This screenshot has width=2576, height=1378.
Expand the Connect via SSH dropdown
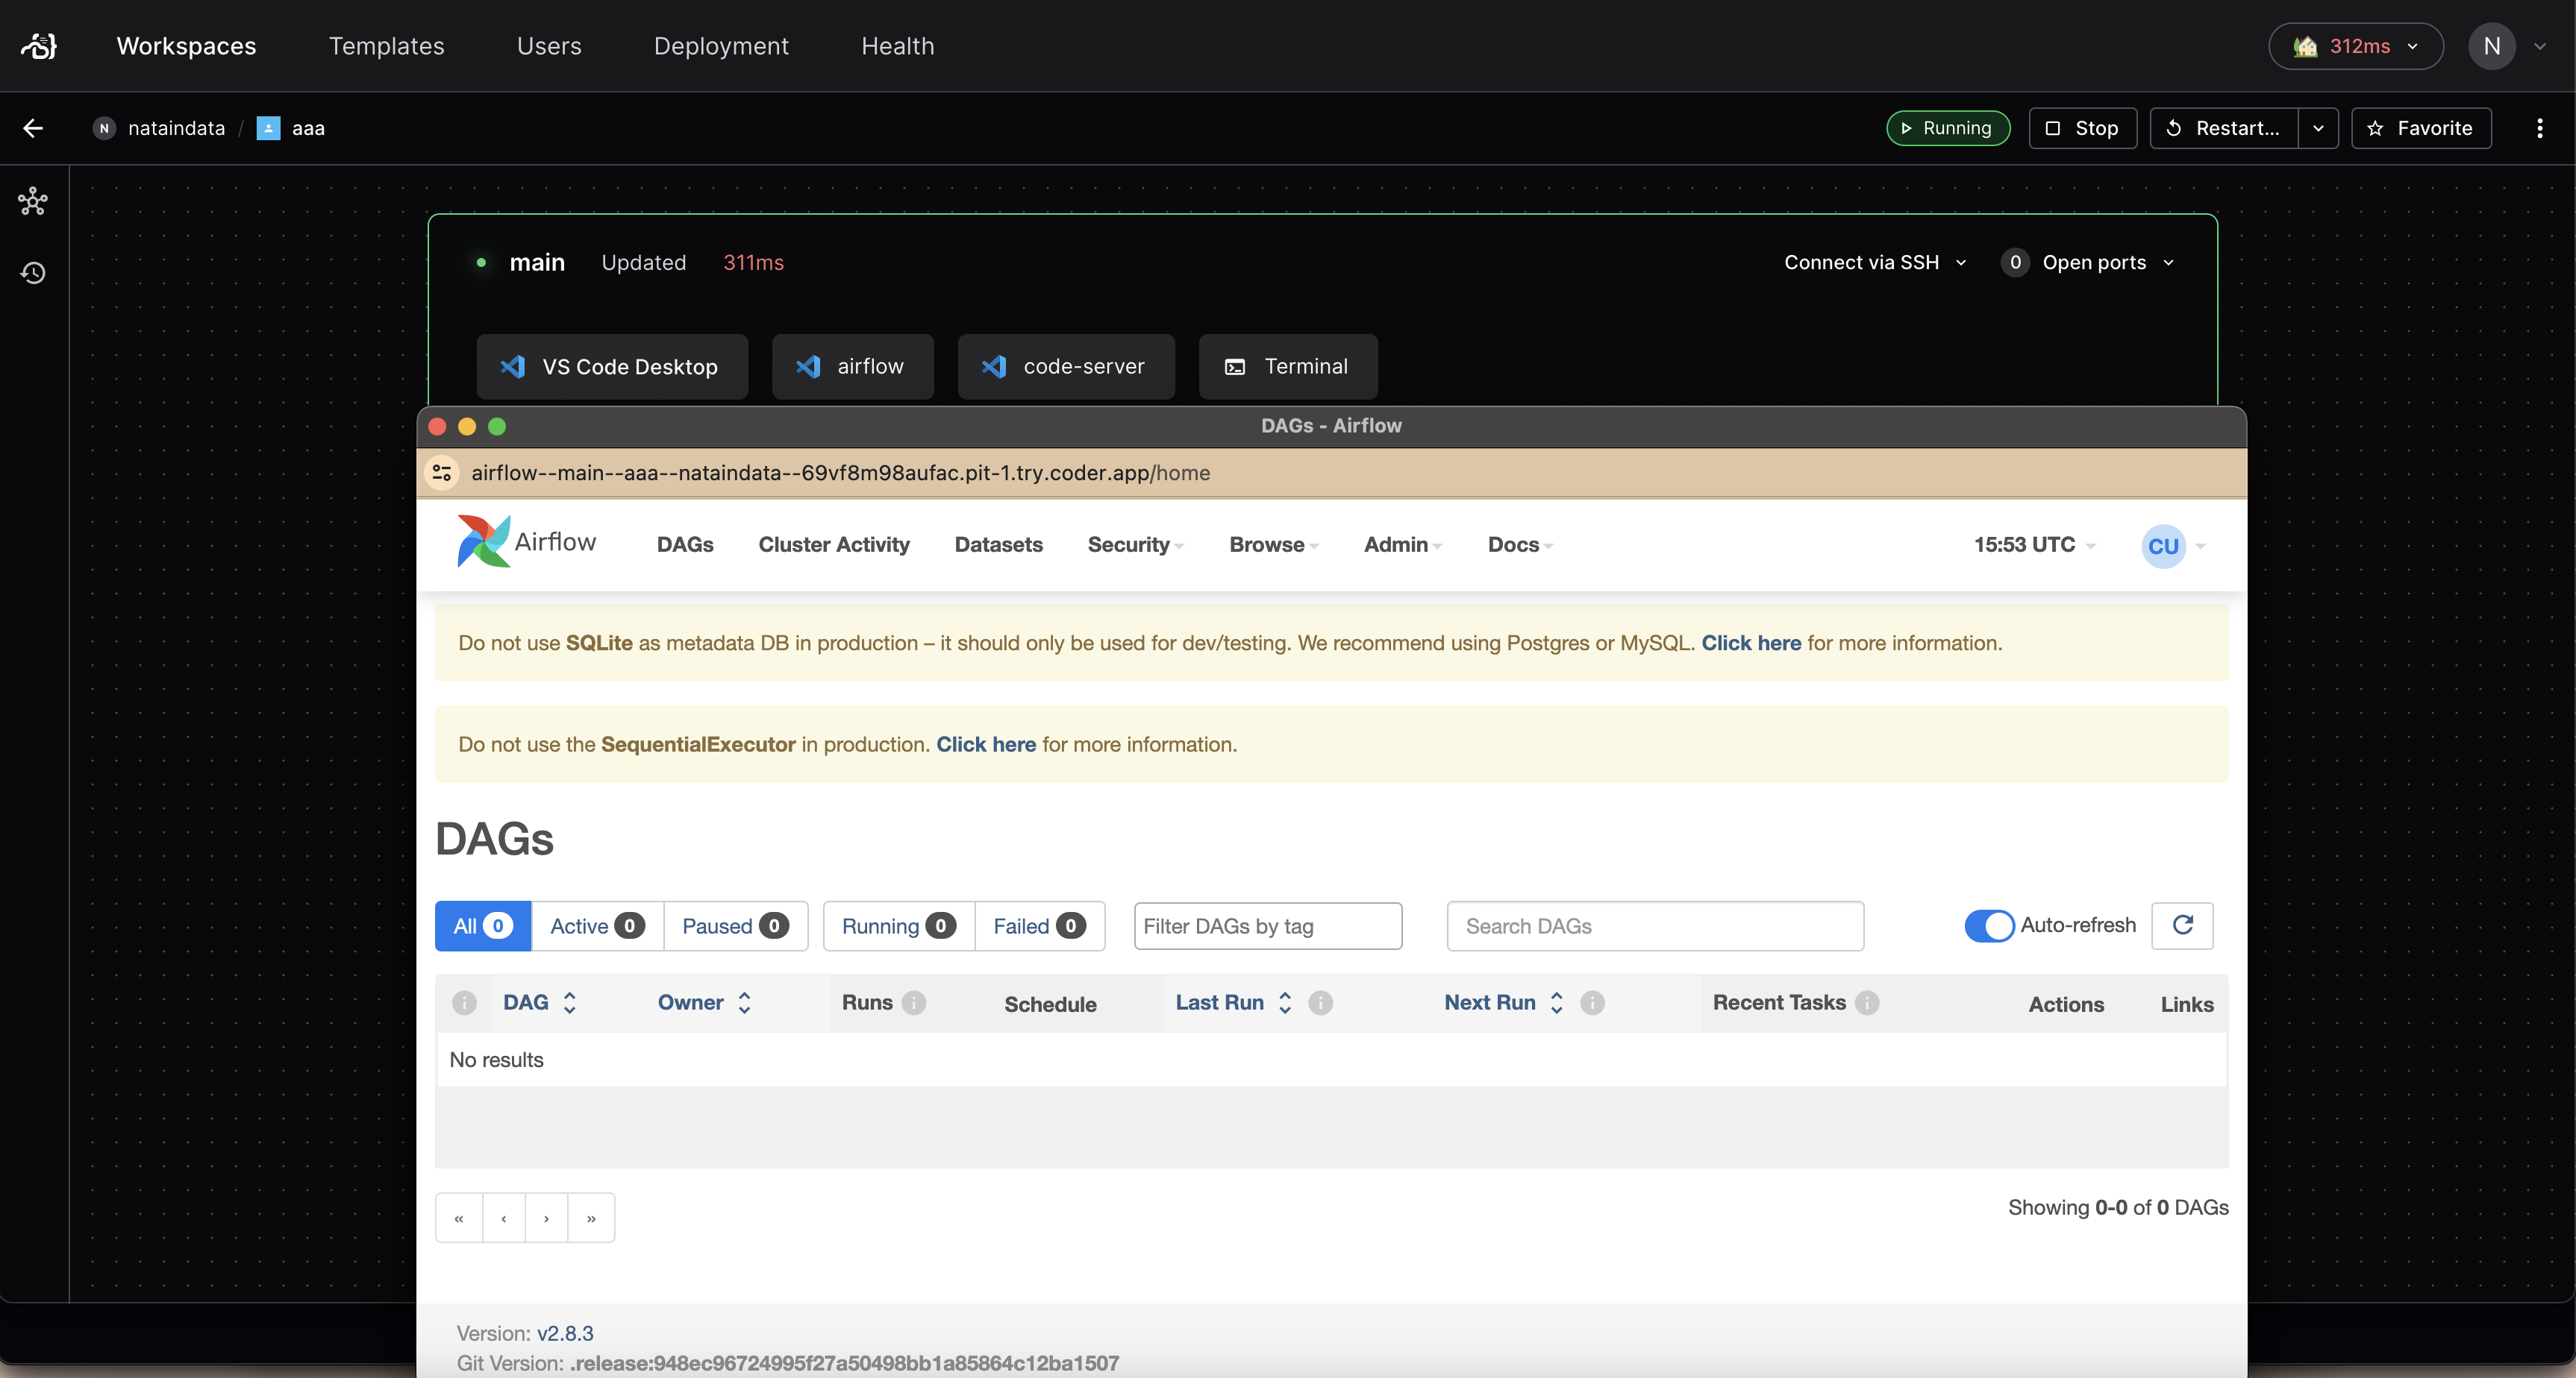1875,262
